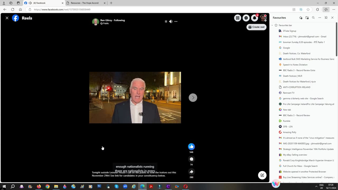This screenshot has width=338, height=190.
Task: Open a new browser tab
Action: point(111,3)
